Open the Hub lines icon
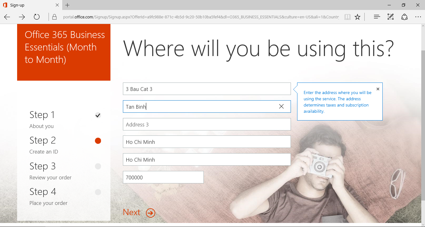This screenshot has width=425, height=227. coord(377,17)
